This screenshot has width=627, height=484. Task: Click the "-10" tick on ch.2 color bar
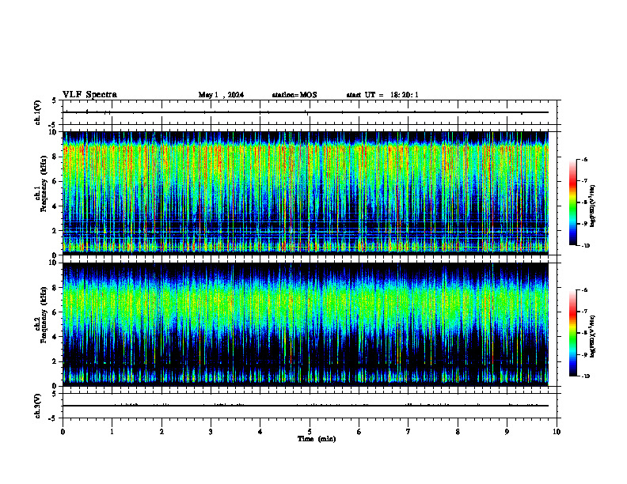coord(585,376)
